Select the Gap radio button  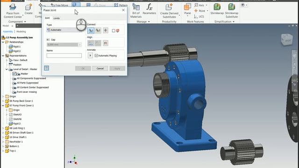(x=48, y=40)
